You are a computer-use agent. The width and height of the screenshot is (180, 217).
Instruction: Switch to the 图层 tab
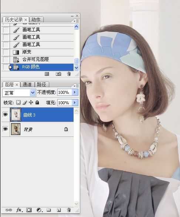(x=9, y=85)
